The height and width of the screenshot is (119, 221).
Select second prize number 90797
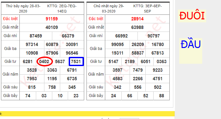click(154, 36)
